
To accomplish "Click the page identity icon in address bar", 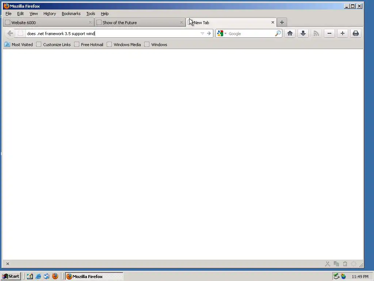I will 20,33.
